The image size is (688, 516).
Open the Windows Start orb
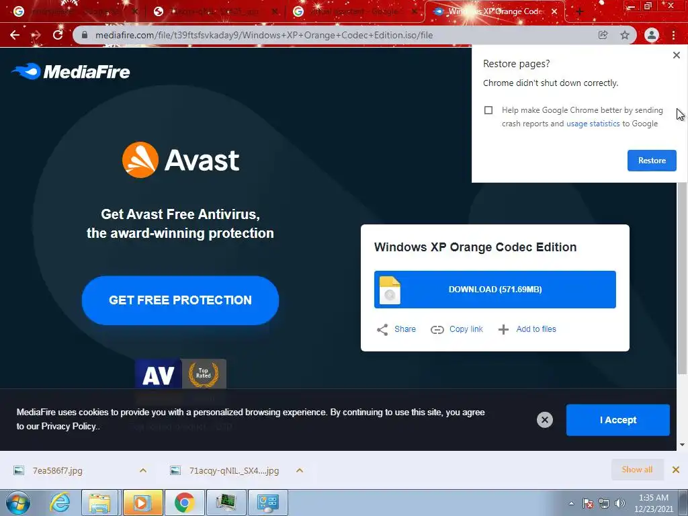18,503
